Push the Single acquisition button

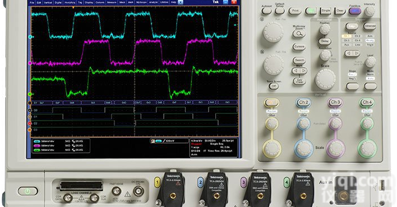(x=326, y=11)
